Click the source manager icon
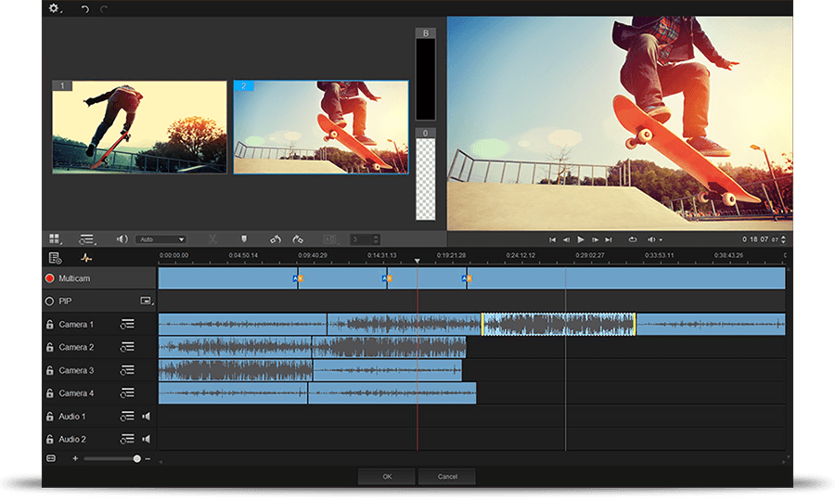 pos(55,258)
